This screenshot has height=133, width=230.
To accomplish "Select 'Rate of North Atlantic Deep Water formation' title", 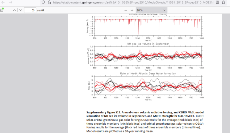I will point(148,74).
